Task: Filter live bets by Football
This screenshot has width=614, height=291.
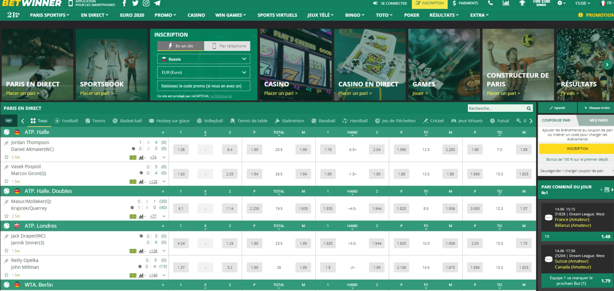Action: point(66,121)
